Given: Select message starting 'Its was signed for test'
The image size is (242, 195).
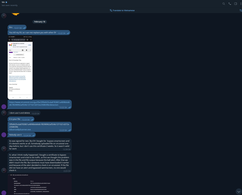Looking at the screenshot, I should point(40,145).
